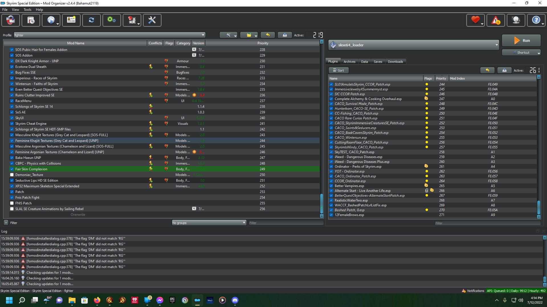Uncheck RealisticWaterTwo.esp plugin
547x307 pixels.
(x=331, y=200)
